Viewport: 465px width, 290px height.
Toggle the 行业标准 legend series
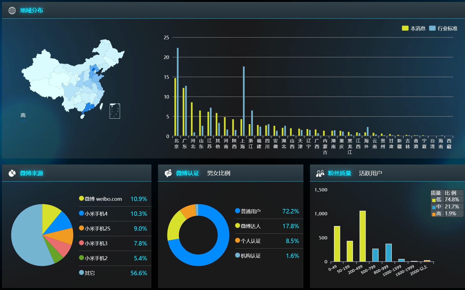click(x=443, y=28)
